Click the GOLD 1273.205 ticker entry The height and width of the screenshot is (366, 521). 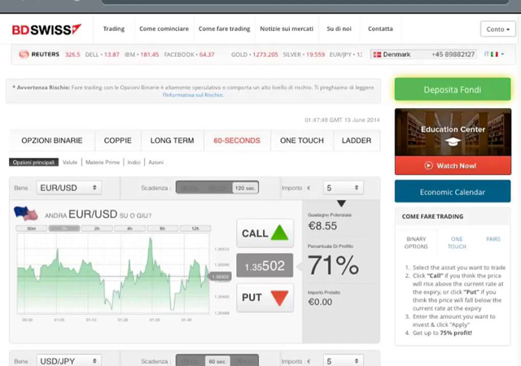point(254,54)
